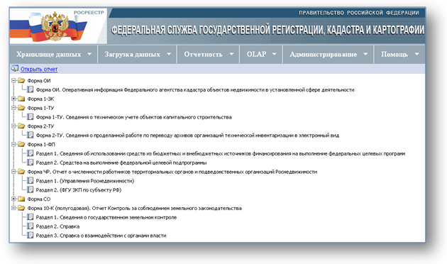Select the Форма 1-ЗК folder label
The image size is (447, 264).
point(40,99)
